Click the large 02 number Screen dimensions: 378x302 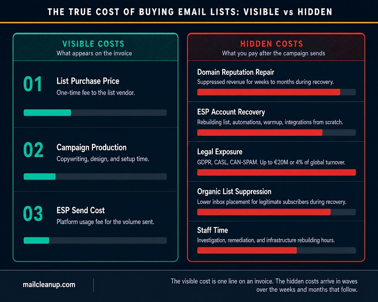point(33,150)
